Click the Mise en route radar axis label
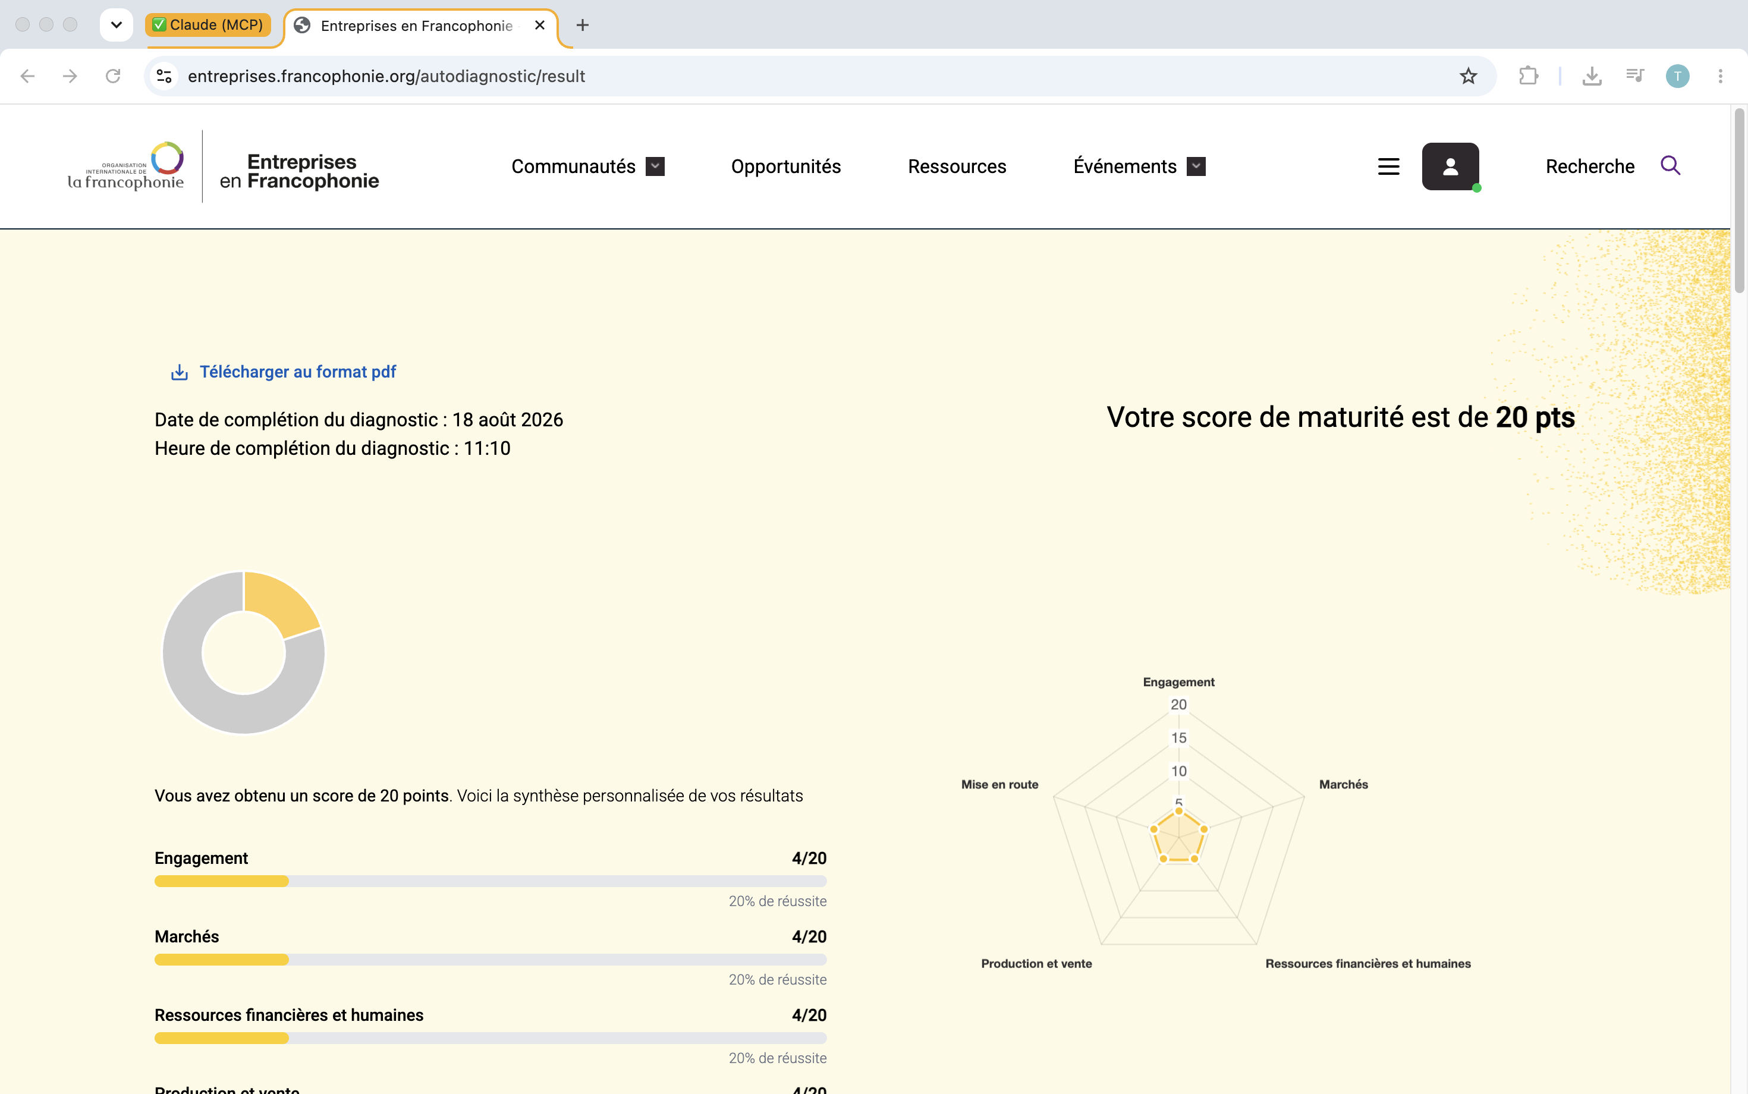This screenshot has height=1094, width=1748. coord(999,784)
